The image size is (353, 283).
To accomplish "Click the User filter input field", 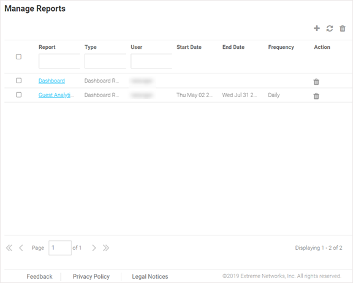I will tap(151, 61).
